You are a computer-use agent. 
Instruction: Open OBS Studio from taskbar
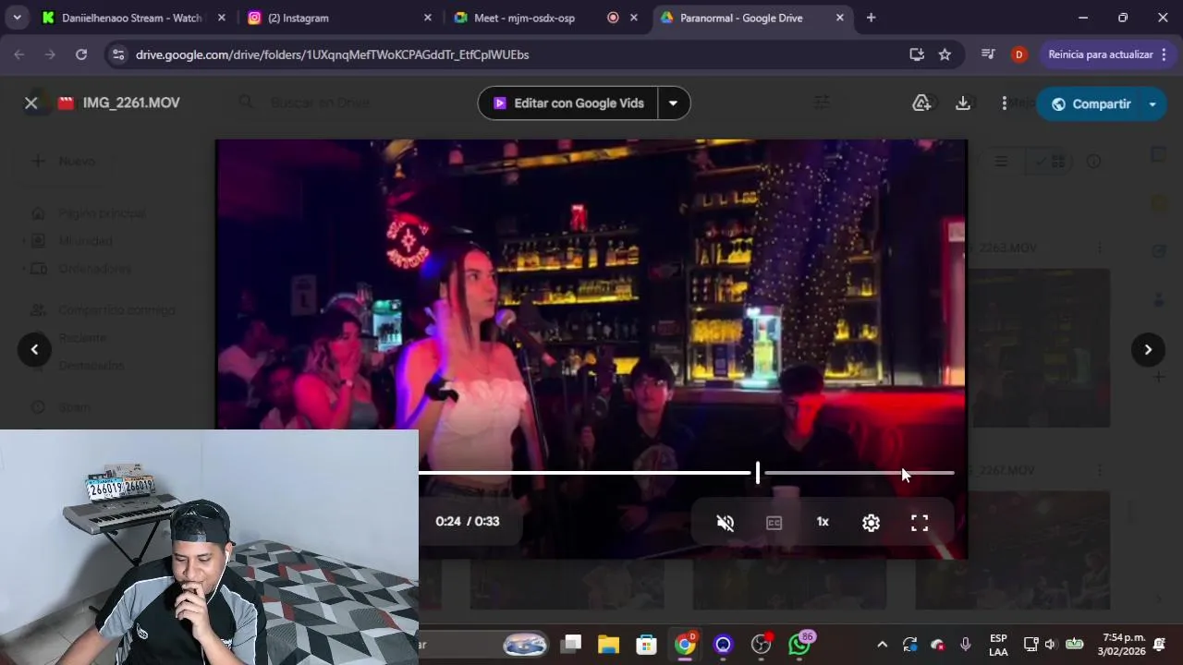pos(761,645)
